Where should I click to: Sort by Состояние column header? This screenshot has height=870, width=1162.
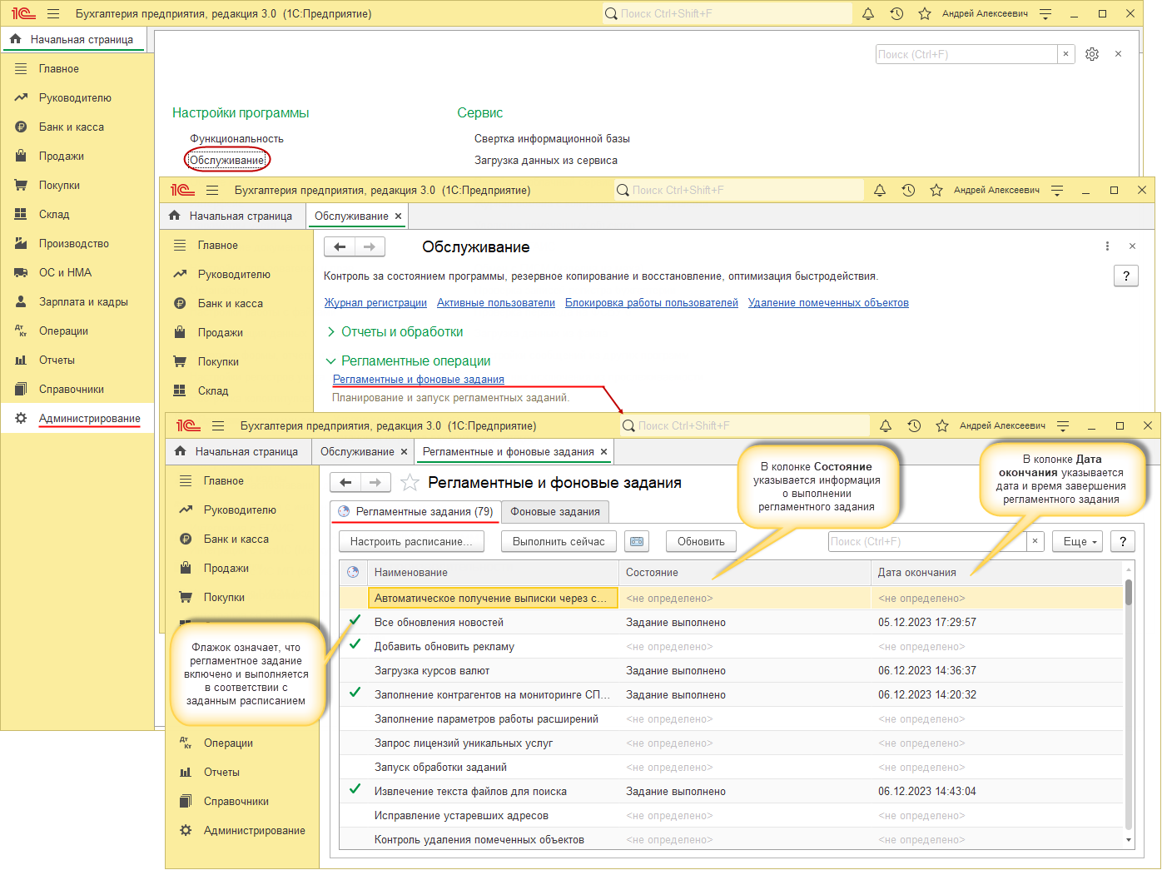pos(744,572)
